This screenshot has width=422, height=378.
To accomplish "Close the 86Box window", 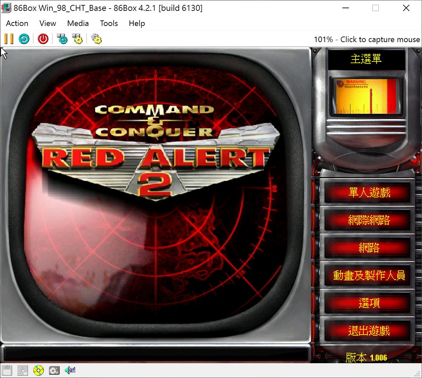I will [x=406, y=8].
